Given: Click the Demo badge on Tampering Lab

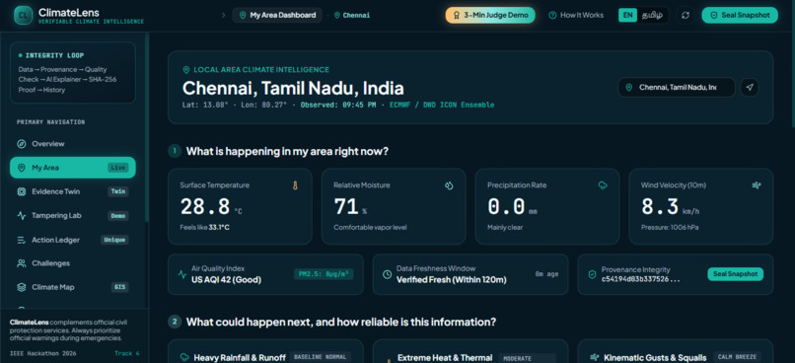Looking at the screenshot, I should 117,215.
